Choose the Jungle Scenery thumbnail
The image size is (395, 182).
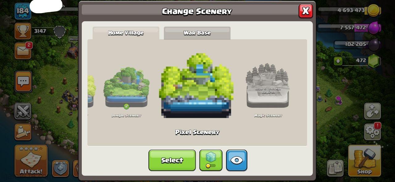127,87
